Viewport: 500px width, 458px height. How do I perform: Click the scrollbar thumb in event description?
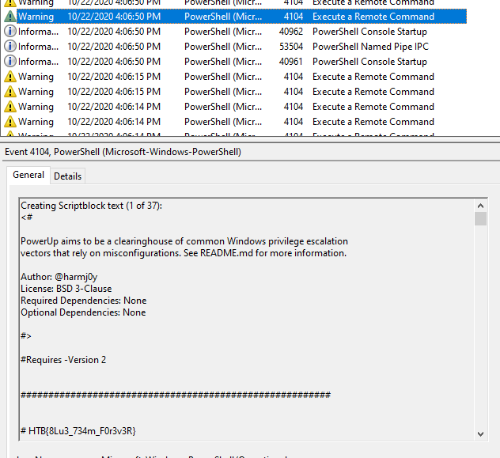(480, 219)
